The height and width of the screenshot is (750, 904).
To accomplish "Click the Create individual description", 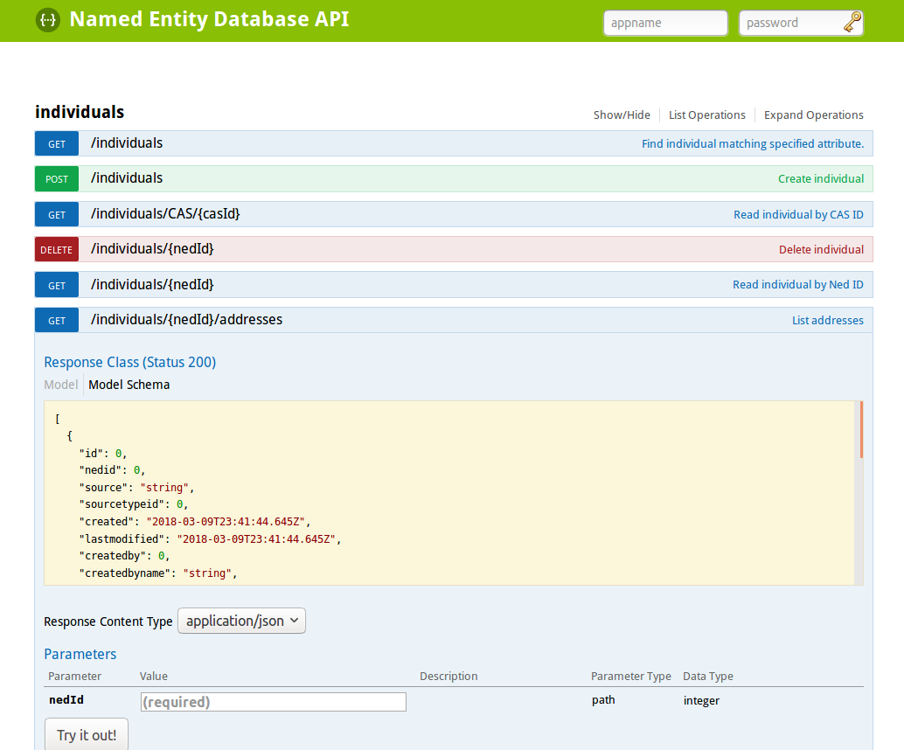I will (820, 178).
